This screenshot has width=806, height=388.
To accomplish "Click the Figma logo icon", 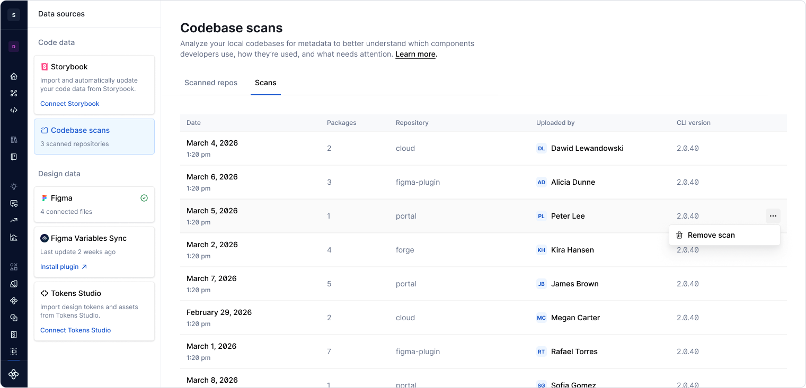I will [45, 198].
